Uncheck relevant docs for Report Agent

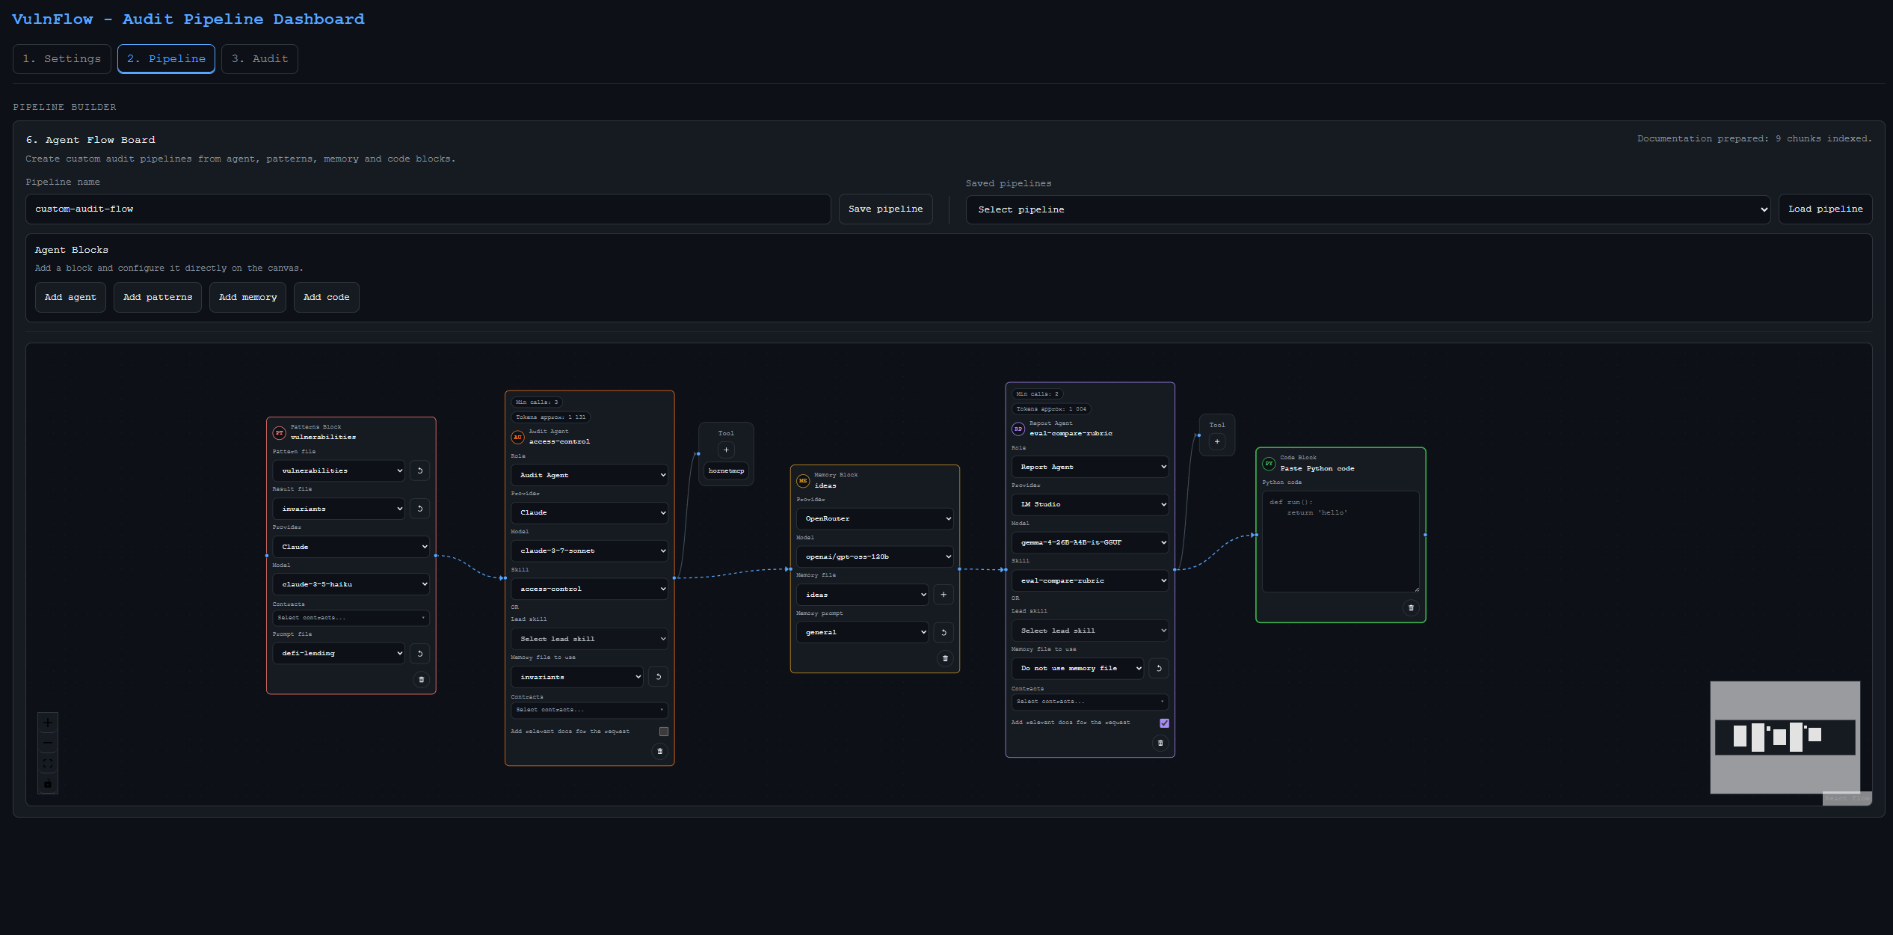(1164, 723)
